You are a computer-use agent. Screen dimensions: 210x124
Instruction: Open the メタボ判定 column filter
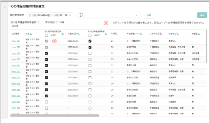click(x=160, y=34)
